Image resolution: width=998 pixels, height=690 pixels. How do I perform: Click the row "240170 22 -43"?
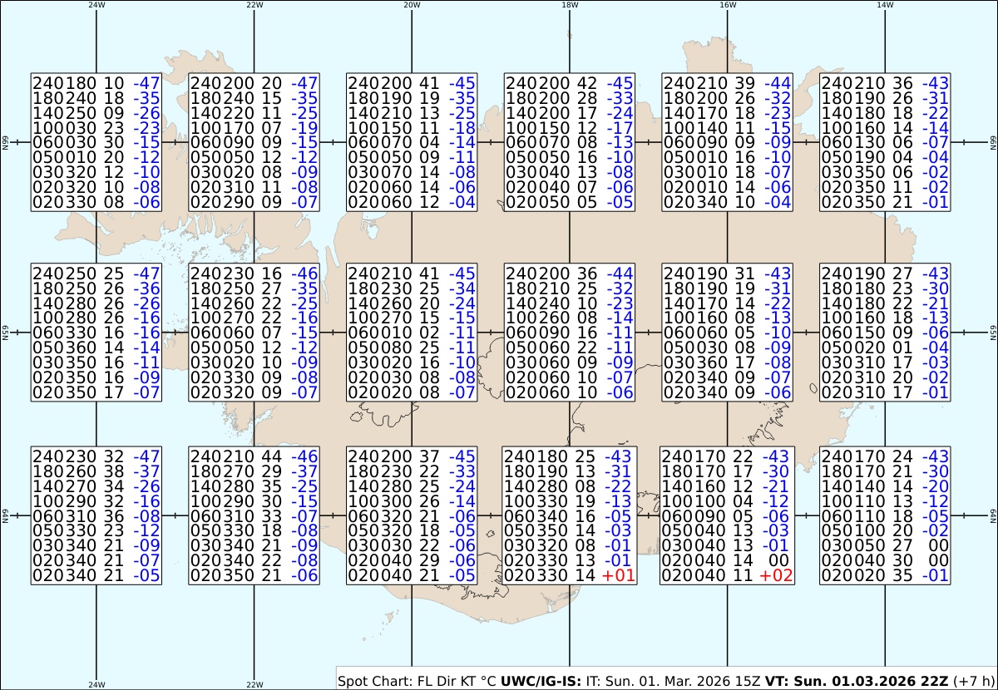point(727,456)
